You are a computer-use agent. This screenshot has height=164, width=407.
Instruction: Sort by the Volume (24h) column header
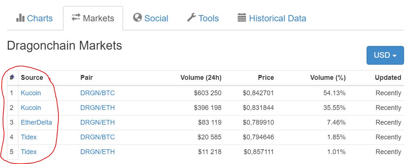click(x=201, y=78)
